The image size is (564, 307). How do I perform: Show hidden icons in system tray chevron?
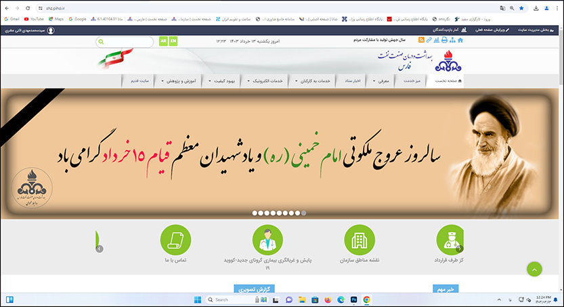pos(499,300)
